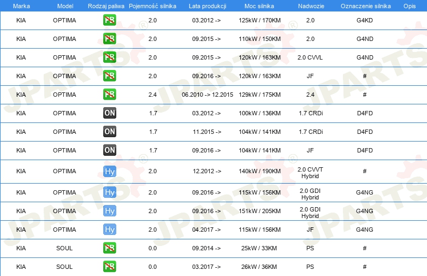This screenshot has width=427, height=276.
Task: Select the 11.2015 -> production date
Action: tap(207, 132)
